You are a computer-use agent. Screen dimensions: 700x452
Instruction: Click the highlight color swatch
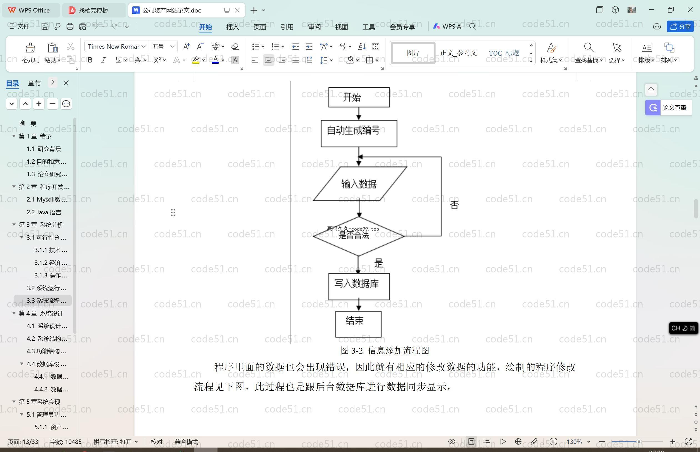point(196,60)
